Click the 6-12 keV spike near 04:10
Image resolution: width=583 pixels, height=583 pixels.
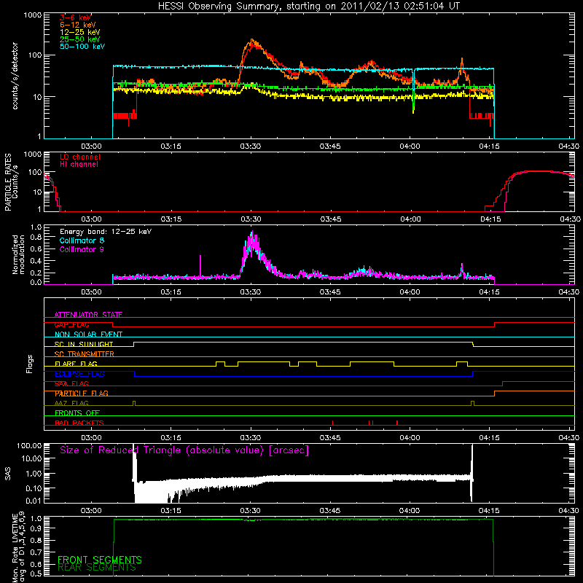coord(462,63)
